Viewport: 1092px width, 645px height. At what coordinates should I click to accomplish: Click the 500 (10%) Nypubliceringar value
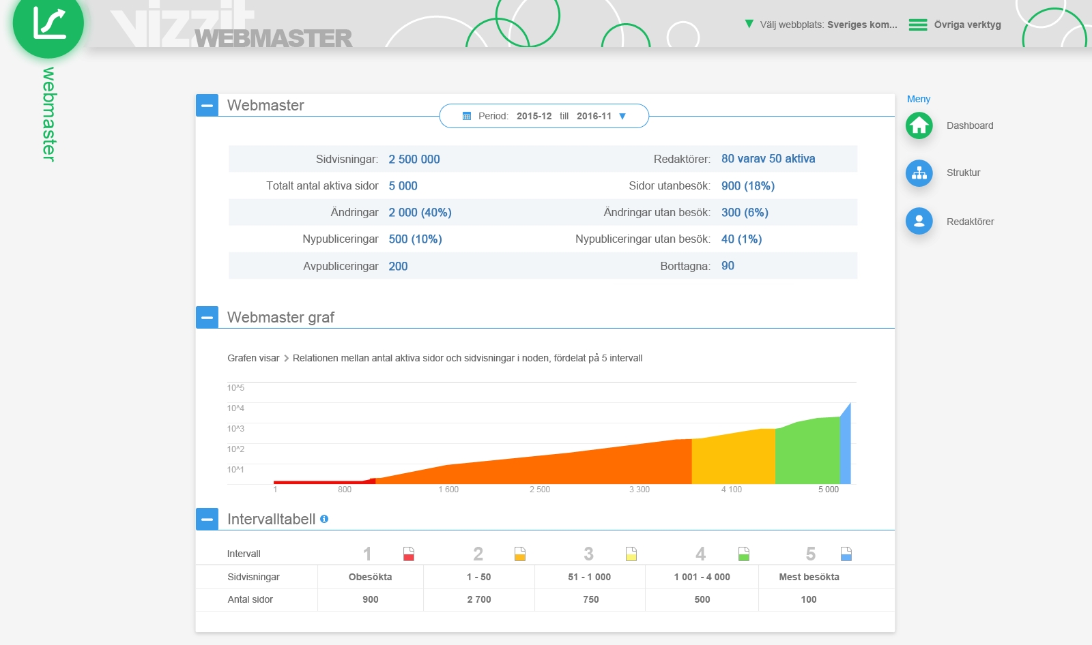tap(415, 239)
